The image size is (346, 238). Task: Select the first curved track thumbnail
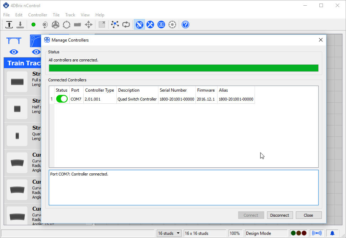click(17, 163)
